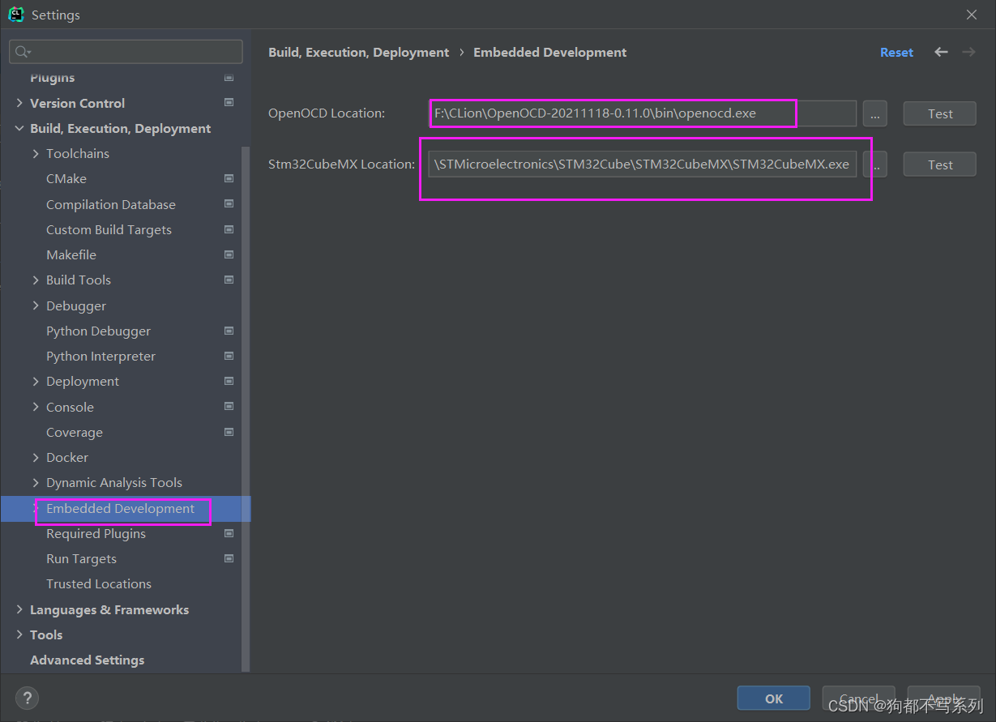Screen dimensions: 996x722
Task: Confirm settings with OK button
Action: pos(774,699)
